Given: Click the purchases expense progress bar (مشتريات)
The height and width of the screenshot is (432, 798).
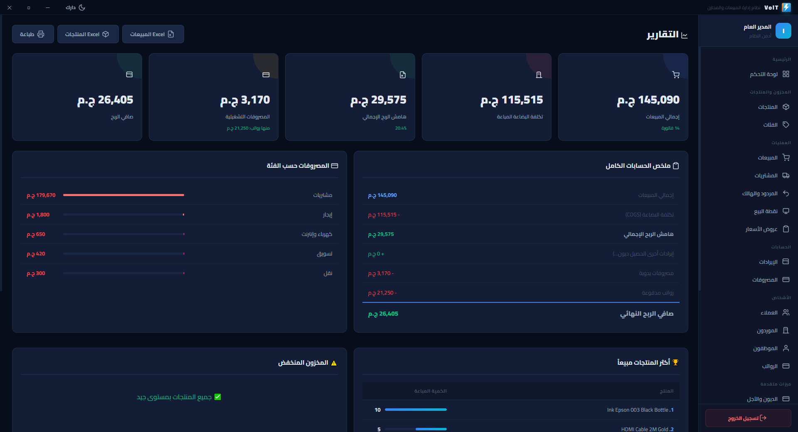Looking at the screenshot, I should (x=123, y=195).
